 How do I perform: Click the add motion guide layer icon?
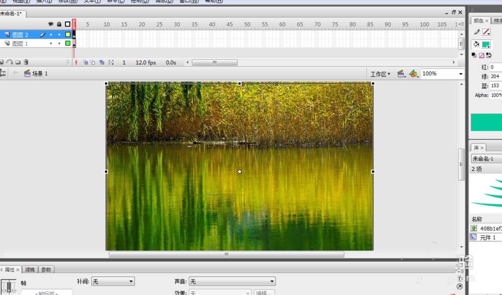pos(10,62)
